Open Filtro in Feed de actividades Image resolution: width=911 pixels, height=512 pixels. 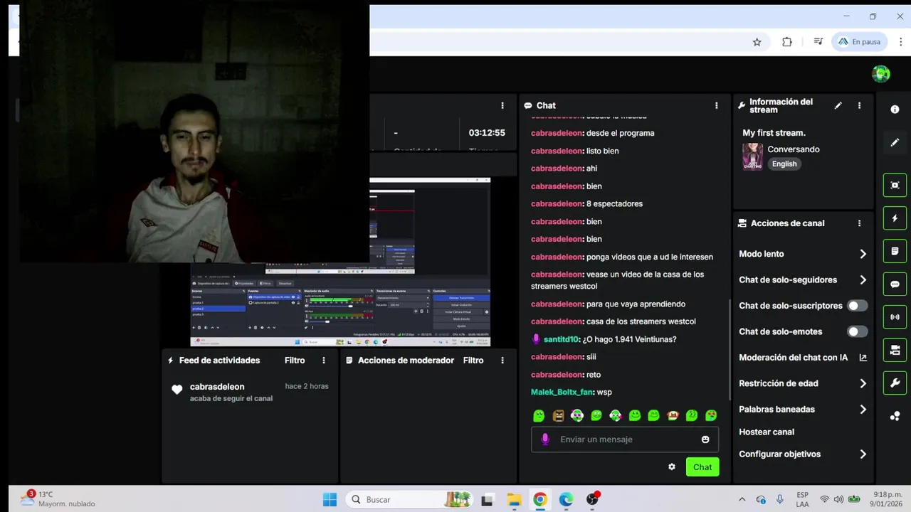[x=295, y=361]
